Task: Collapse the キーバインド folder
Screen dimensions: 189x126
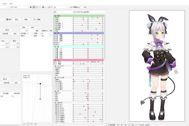Action: pos(55,66)
